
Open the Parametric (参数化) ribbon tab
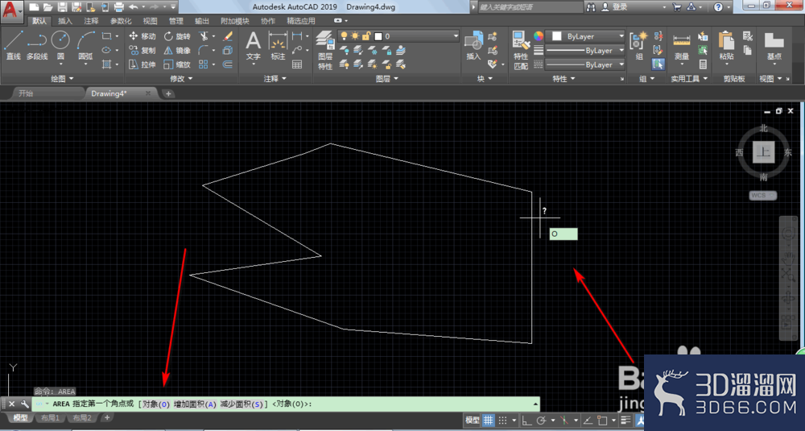point(121,21)
